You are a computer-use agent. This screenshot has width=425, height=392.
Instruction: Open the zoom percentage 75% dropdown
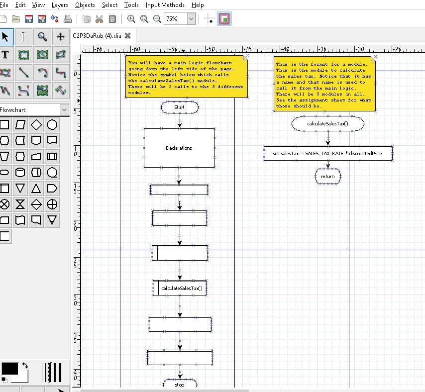pyautogui.click(x=192, y=19)
